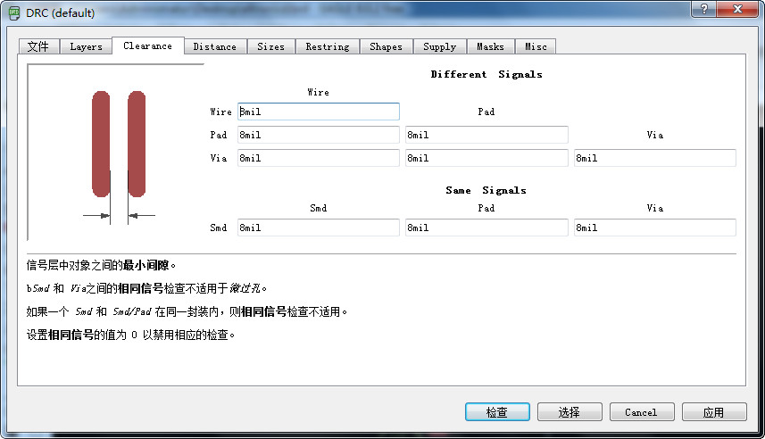This screenshot has width=765, height=439.
Task: Cancel the DRC dialog
Action: pos(642,412)
